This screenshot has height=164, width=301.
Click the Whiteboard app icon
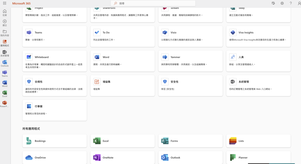pyautogui.click(x=29, y=57)
